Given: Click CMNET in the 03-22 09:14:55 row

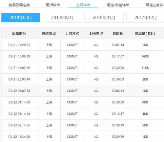Looking at the screenshot, I should [72, 125].
